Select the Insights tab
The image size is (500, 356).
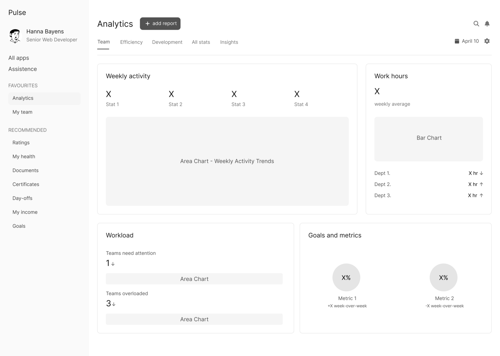[229, 42]
